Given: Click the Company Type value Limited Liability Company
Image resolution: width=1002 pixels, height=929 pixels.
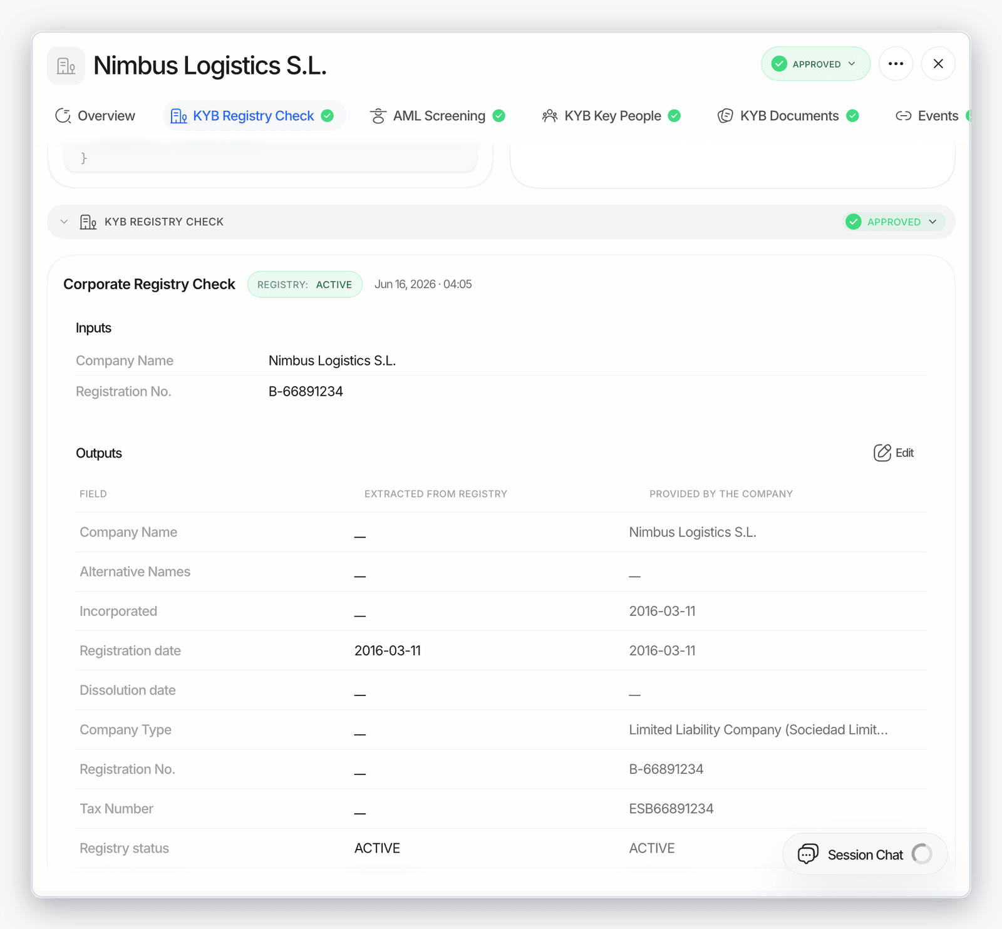Looking at the screenshot, I should [x=758, y=730].
